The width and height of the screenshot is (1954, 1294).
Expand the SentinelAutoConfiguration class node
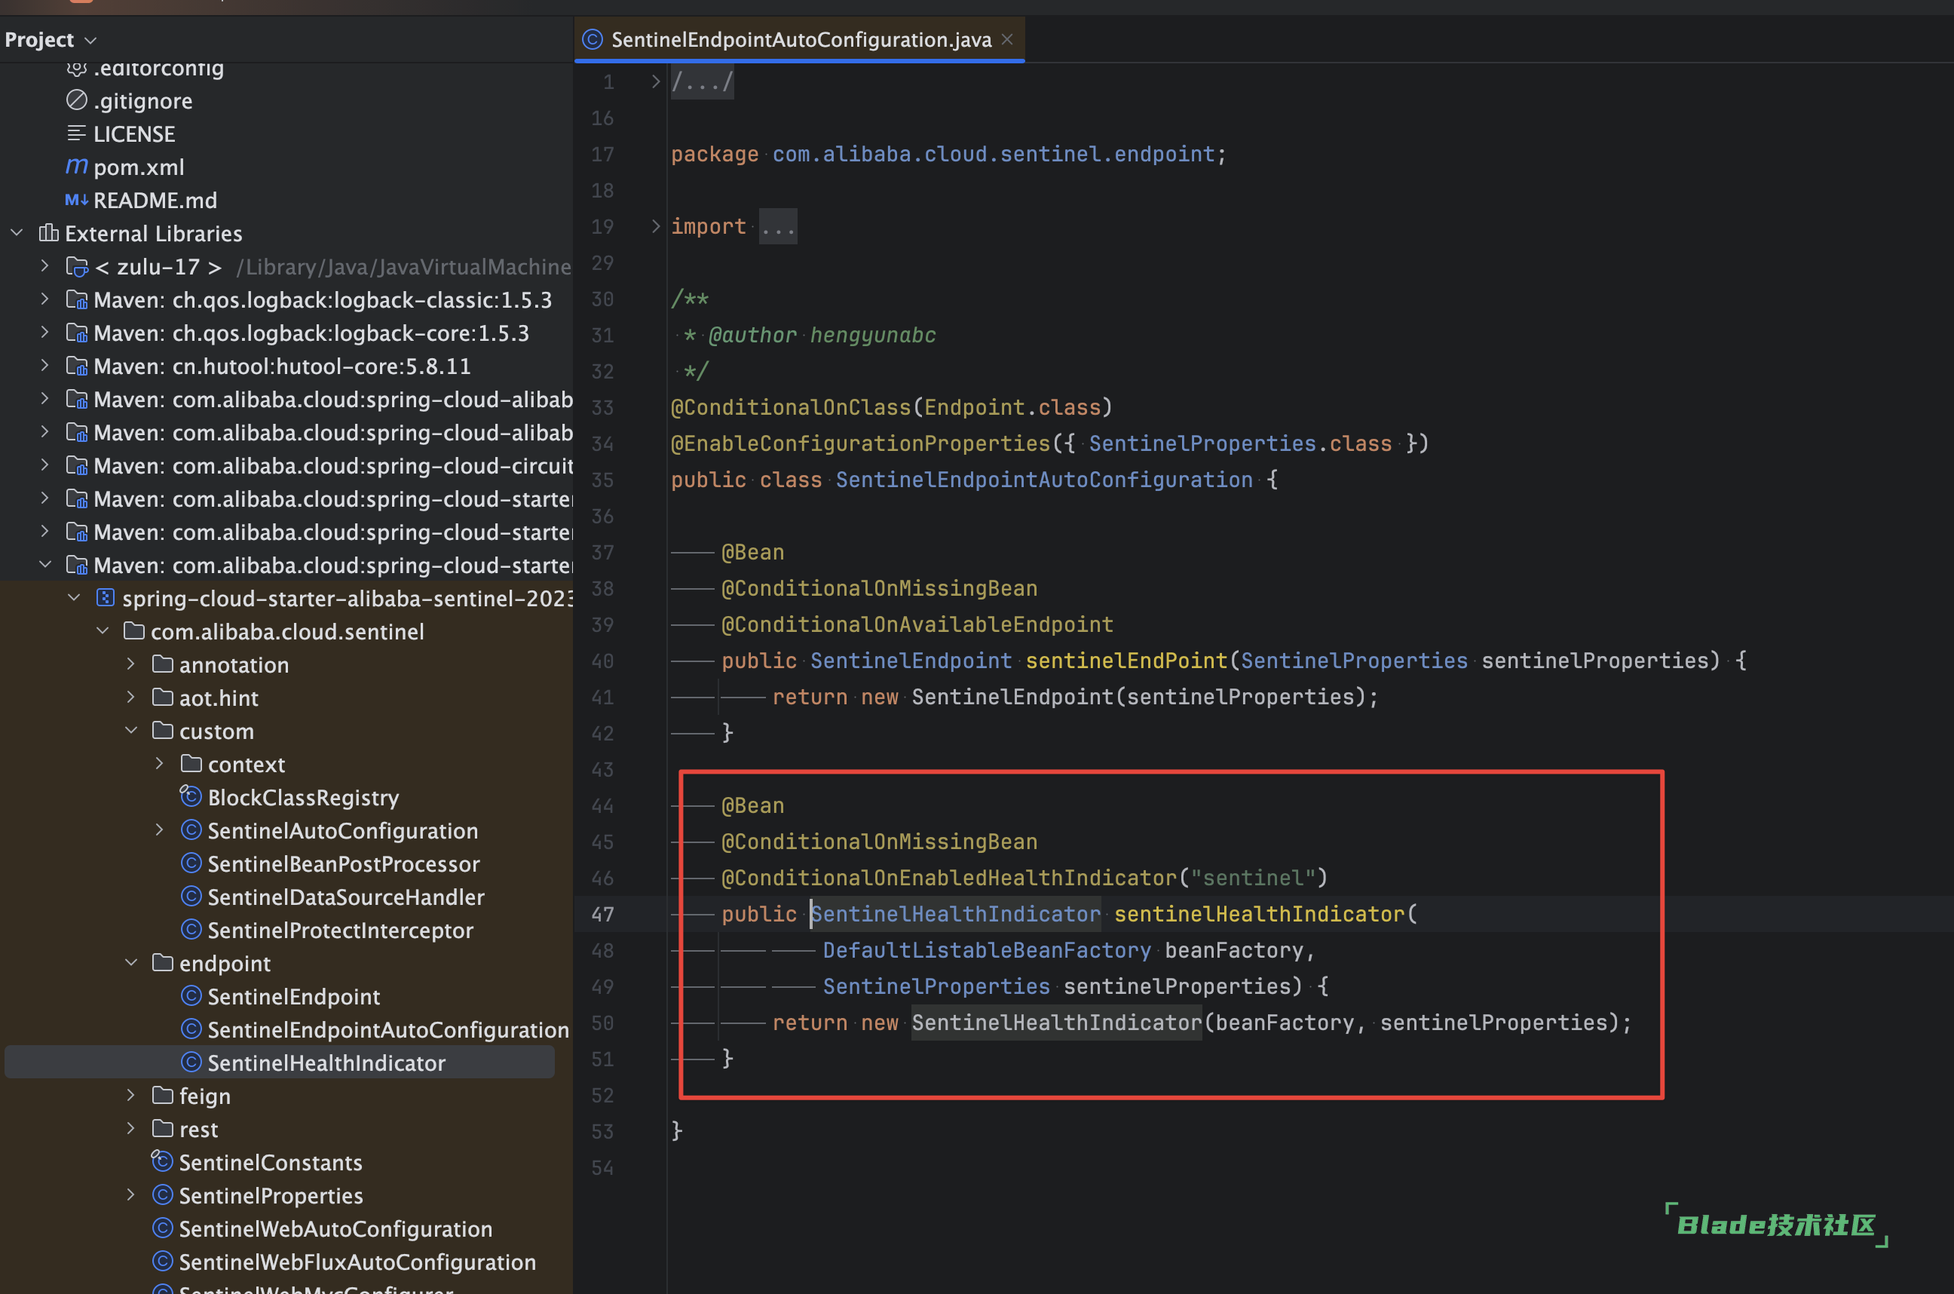[160, 830]
